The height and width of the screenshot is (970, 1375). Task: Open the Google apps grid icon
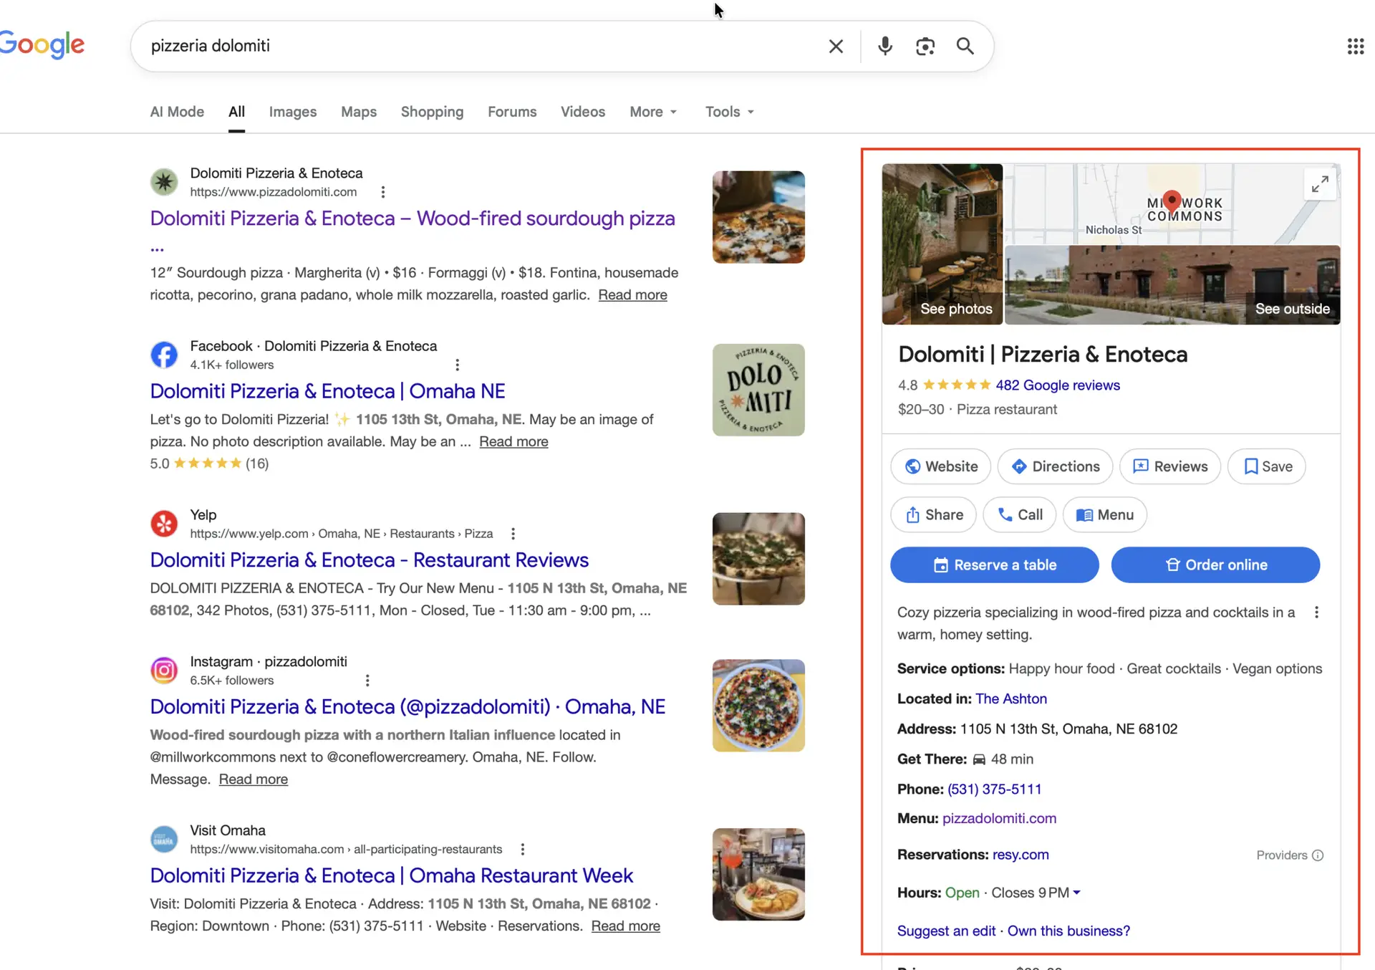coord(1355,46)
